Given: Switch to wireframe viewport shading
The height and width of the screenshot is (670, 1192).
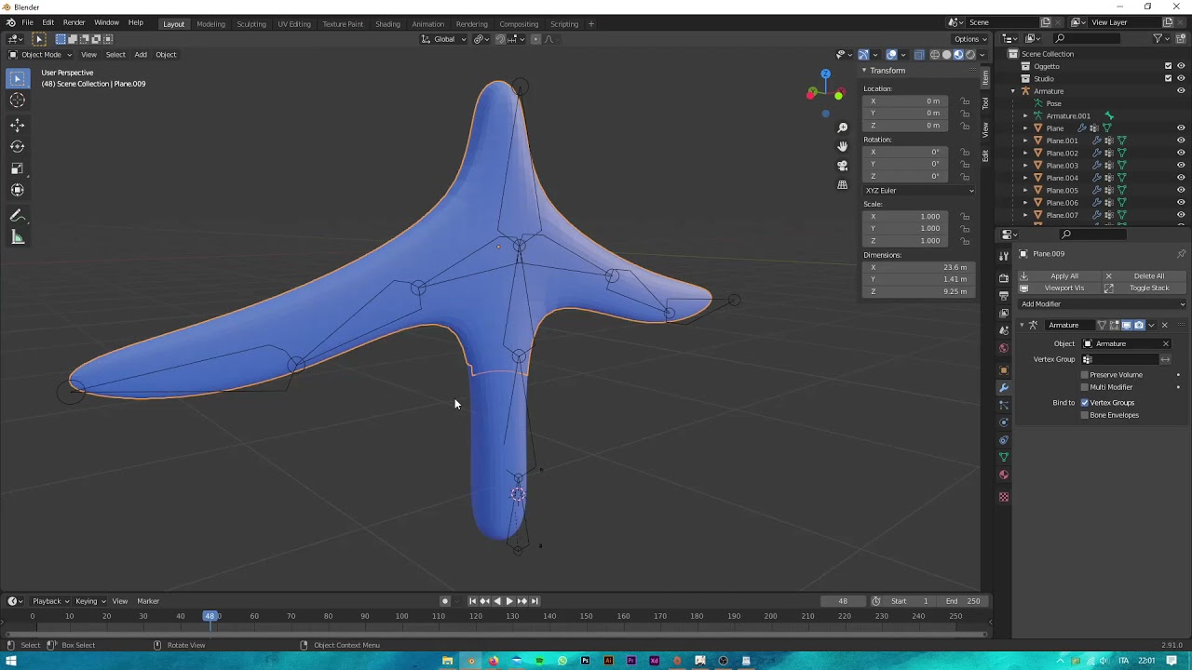Looking at the screenshot, I should 935,54.
